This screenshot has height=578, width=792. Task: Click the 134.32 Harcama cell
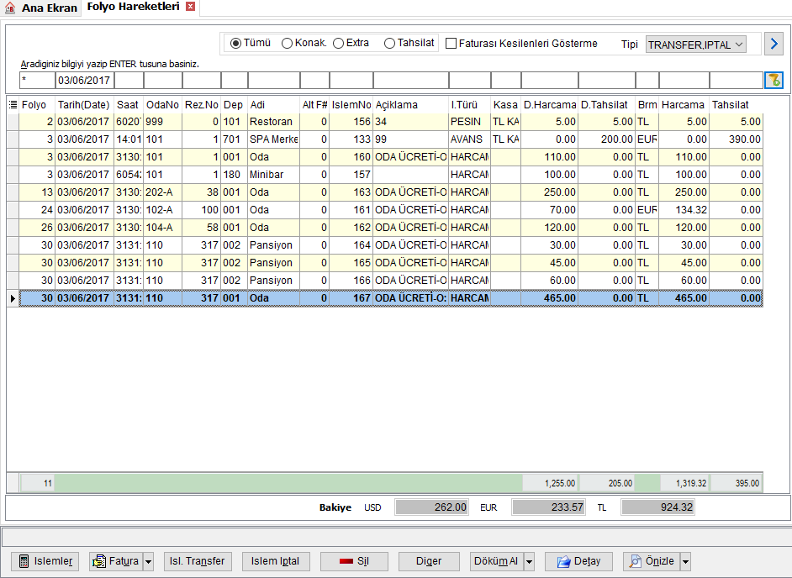point(684,210)
